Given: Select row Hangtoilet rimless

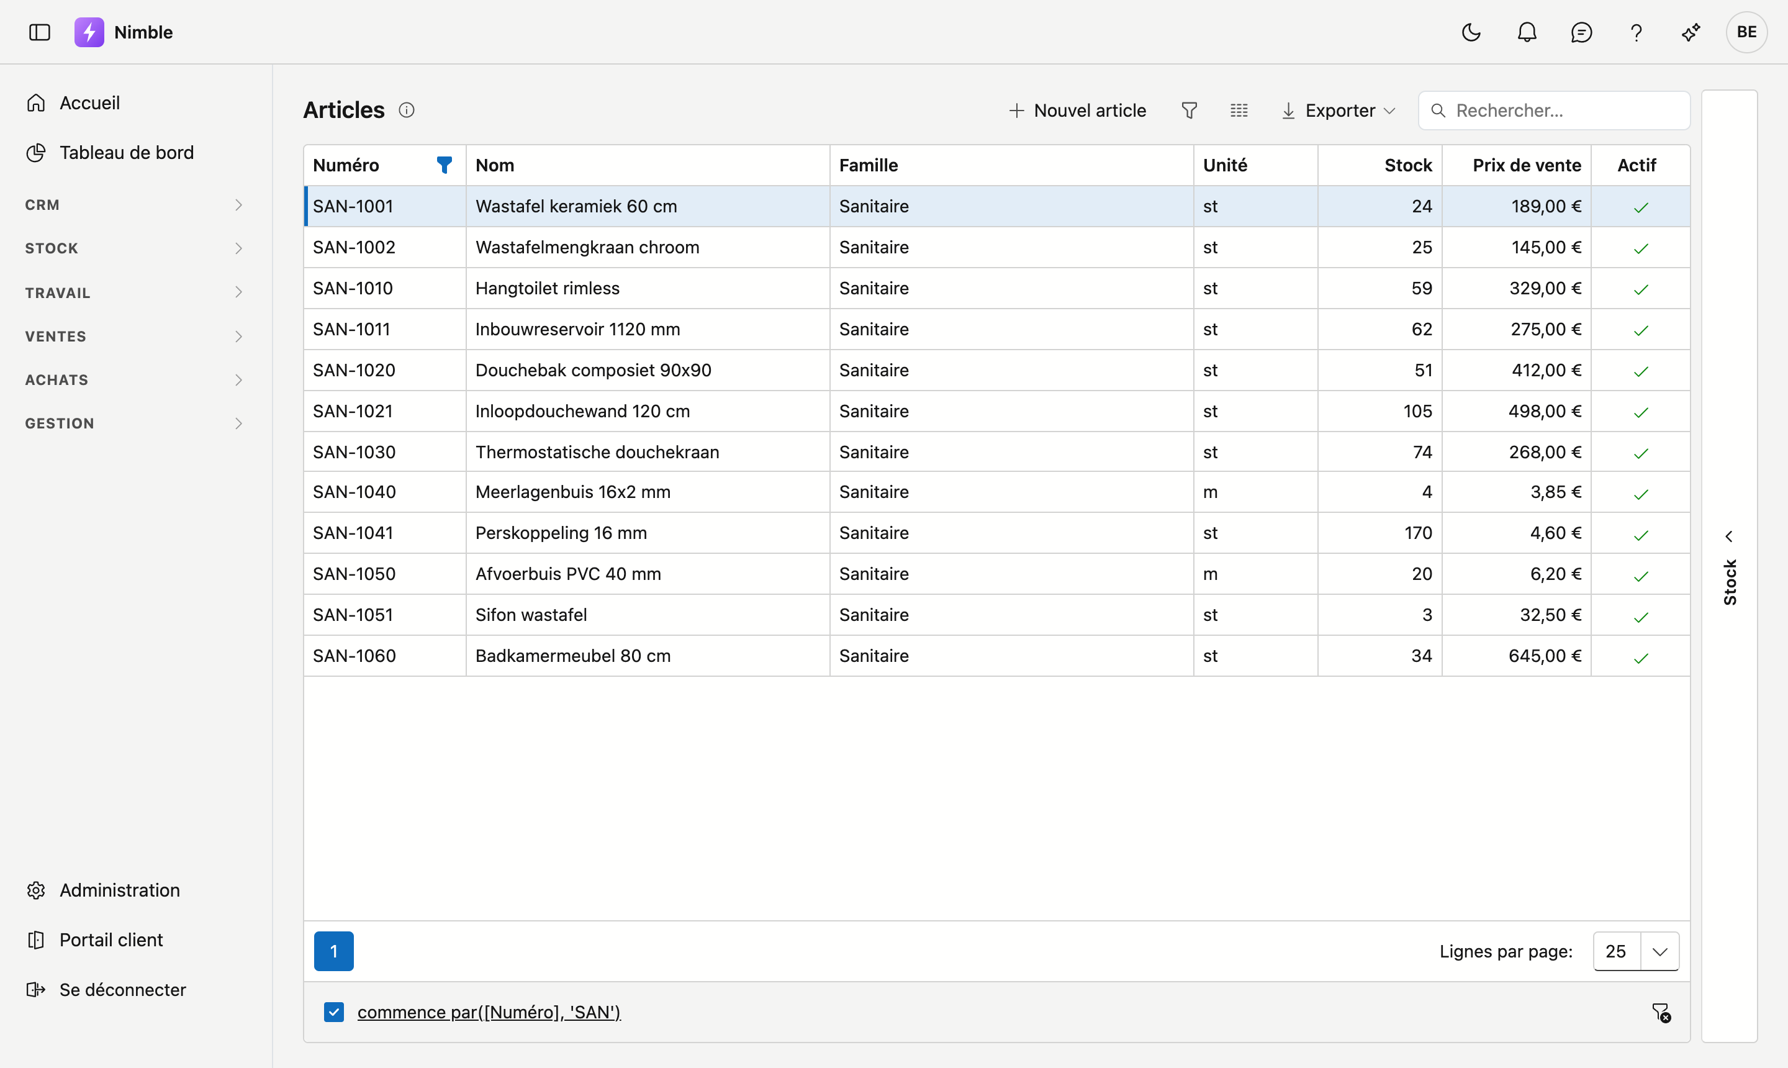Looking at the screenshot, I should pos(996,289).
